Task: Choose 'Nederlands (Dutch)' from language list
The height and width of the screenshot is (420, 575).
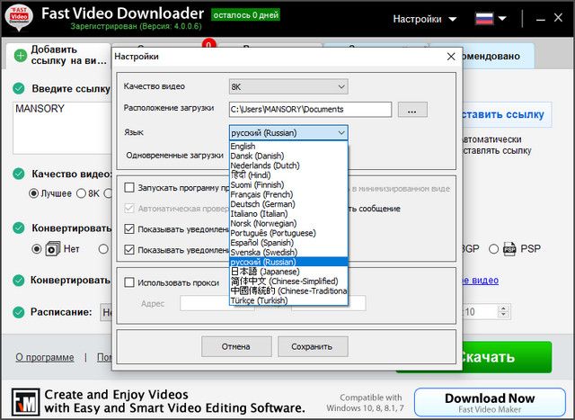Action: click(288, 165)
